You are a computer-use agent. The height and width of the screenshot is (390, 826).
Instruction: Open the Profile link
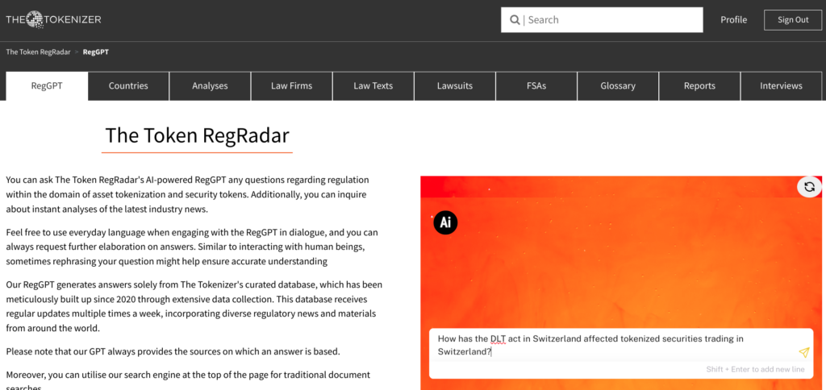pos(733,20)
